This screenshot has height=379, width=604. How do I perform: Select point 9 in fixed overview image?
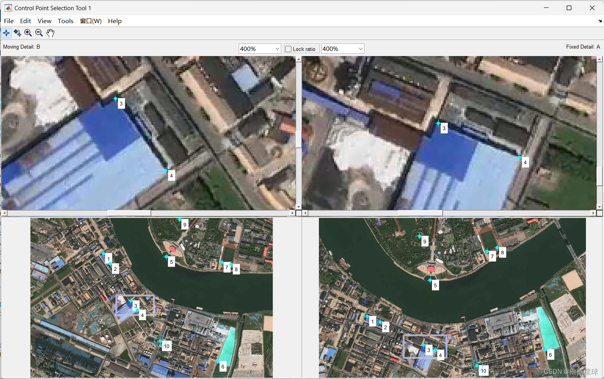tap(419, 236)
